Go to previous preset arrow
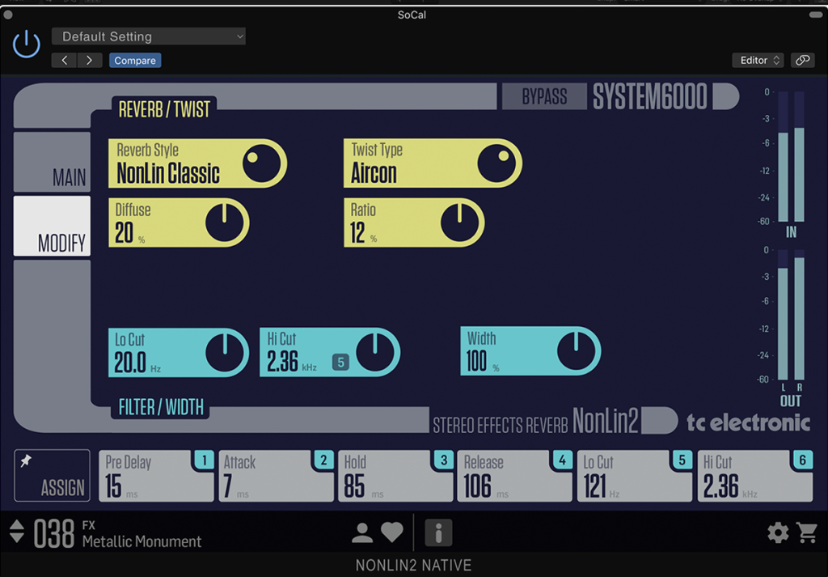 (65, 60)
